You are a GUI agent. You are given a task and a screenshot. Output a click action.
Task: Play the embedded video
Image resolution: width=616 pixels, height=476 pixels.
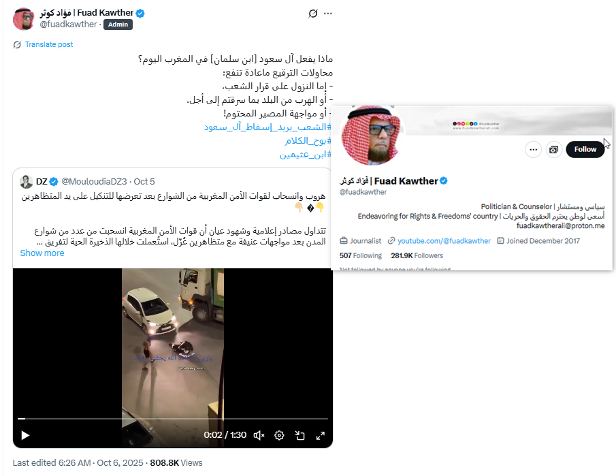[25, 435]
